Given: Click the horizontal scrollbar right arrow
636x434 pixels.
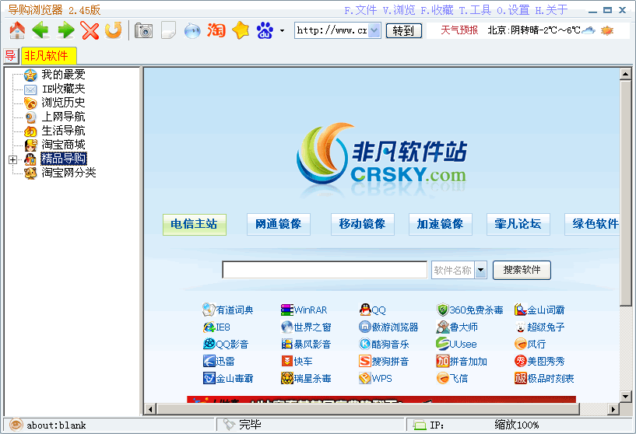Looking at the screenshot, I should (x=613, y=409).
